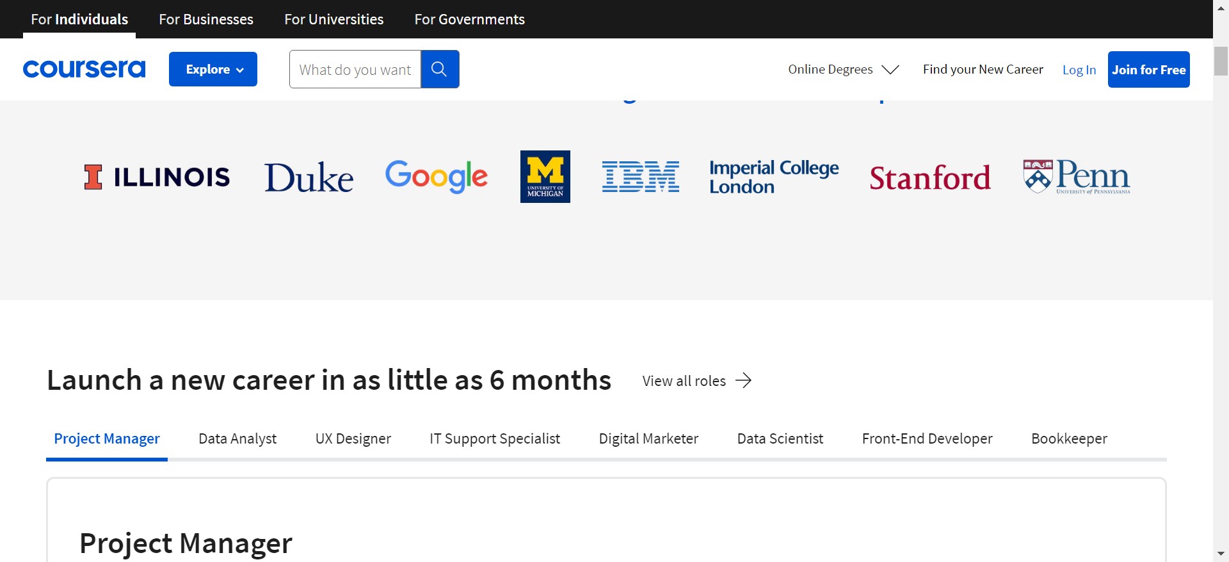Image resolution: width=1229 pixels, height=562 pixels.
Task: Click the Illinois university logo
Action: coord(157,177)
